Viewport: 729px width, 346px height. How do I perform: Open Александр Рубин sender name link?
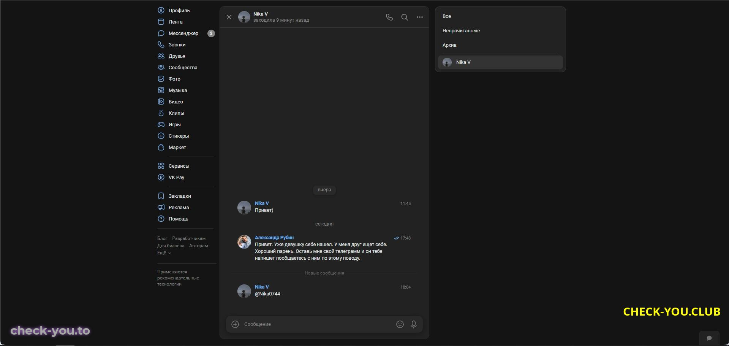pyautogui.click(x=274, y=238)
